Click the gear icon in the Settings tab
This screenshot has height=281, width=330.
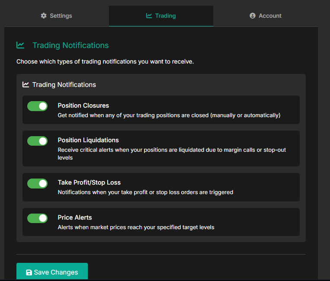point(43,16)
